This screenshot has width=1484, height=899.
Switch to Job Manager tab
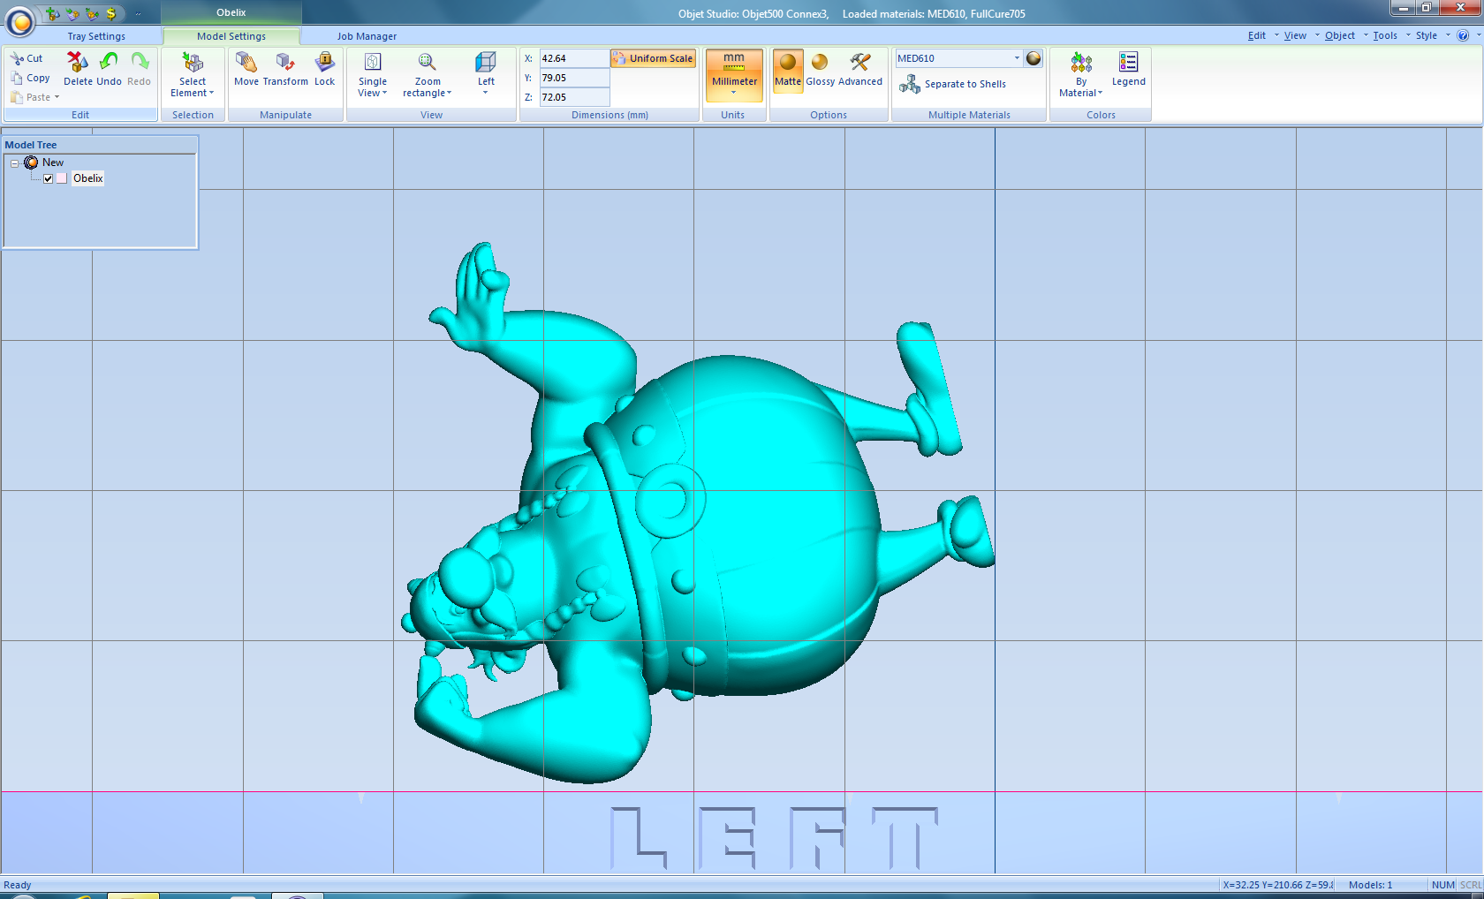point(367,36)
